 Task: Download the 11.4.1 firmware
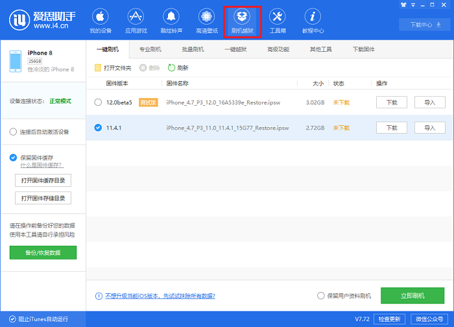(x=392, y=128)
